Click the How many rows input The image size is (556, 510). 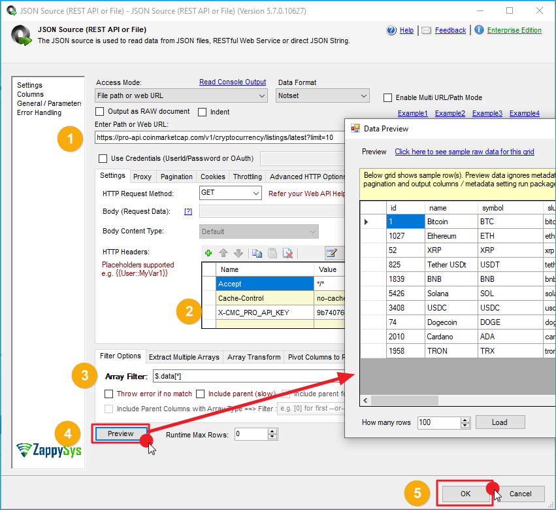click(x=439, y=422)
